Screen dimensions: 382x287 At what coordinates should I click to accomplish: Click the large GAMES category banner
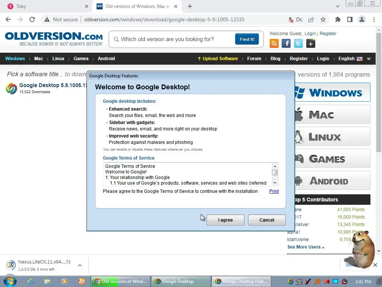click(332, 158)
